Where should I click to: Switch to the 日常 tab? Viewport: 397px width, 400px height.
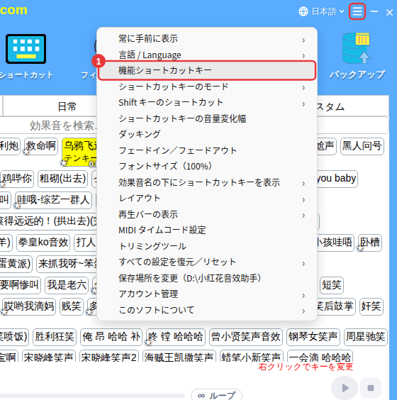click(67, 106)
